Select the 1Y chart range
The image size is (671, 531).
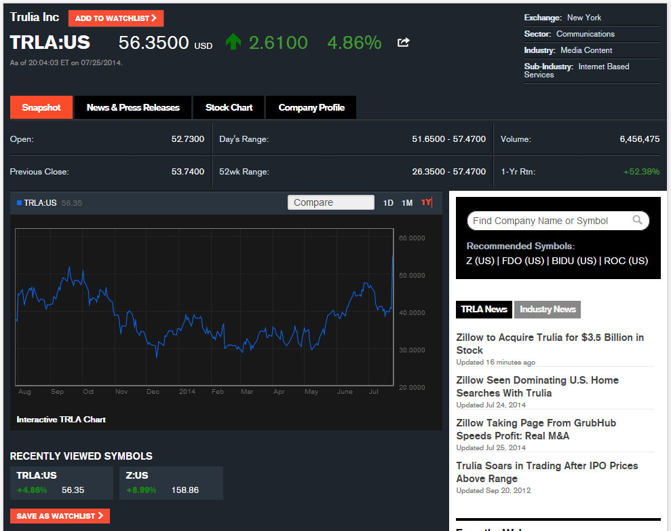point(426,202)
